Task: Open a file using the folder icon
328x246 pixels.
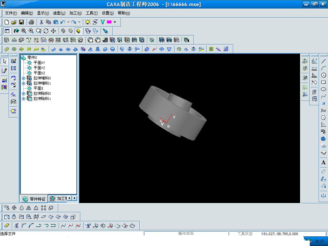Action: [14, 22]
